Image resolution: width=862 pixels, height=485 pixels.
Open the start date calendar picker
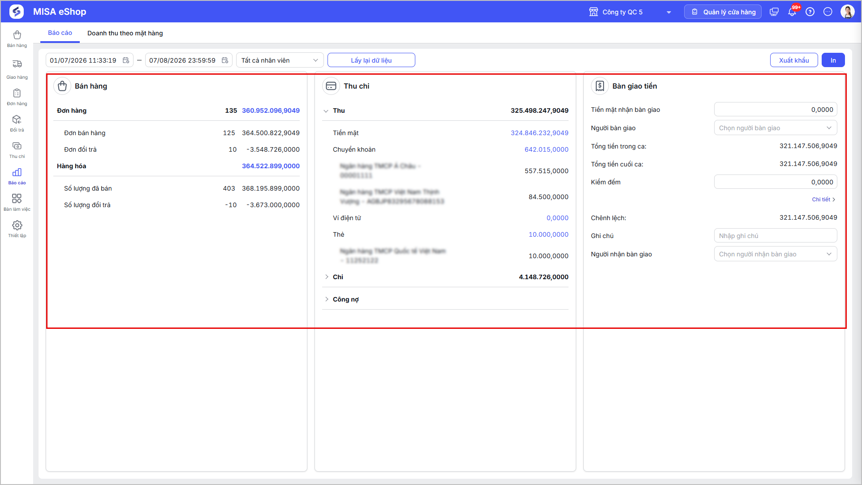pyautogui.click(x=126, y=60)
